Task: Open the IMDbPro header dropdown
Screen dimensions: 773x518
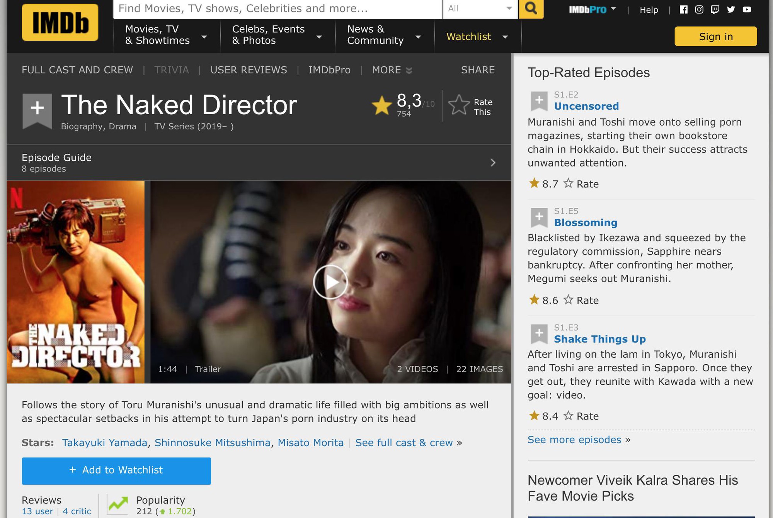Action: (x=593, y=10)
